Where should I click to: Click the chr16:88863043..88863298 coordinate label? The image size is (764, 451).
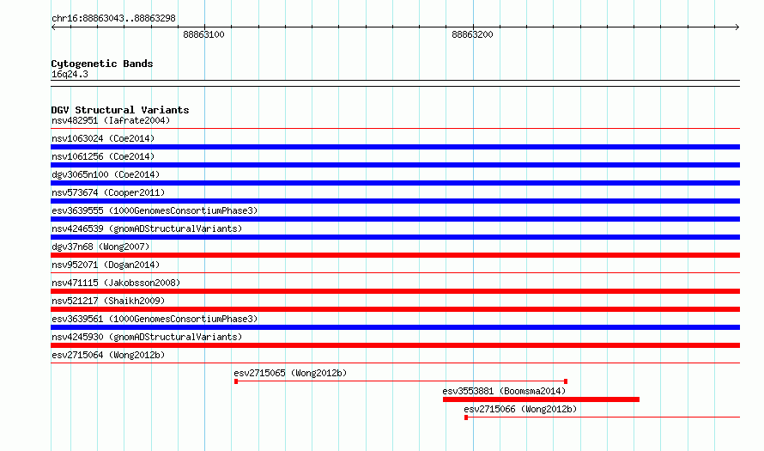113,19
